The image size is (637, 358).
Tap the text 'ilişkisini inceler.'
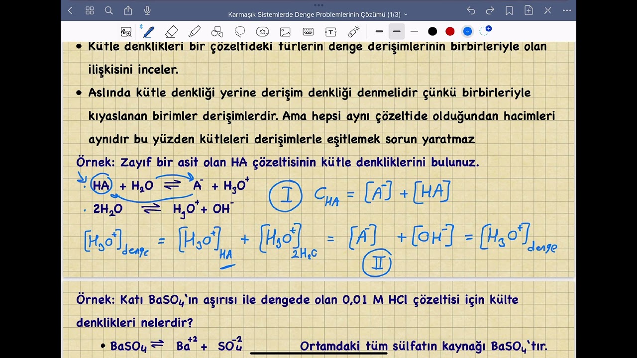click(x=133, y=70)
